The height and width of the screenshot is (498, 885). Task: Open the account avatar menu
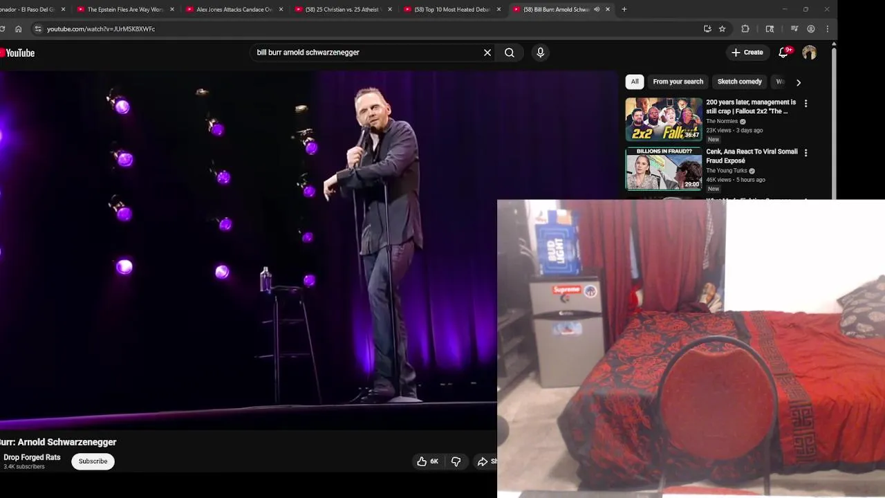[810, 53]
